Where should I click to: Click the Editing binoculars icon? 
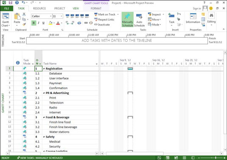211,15
